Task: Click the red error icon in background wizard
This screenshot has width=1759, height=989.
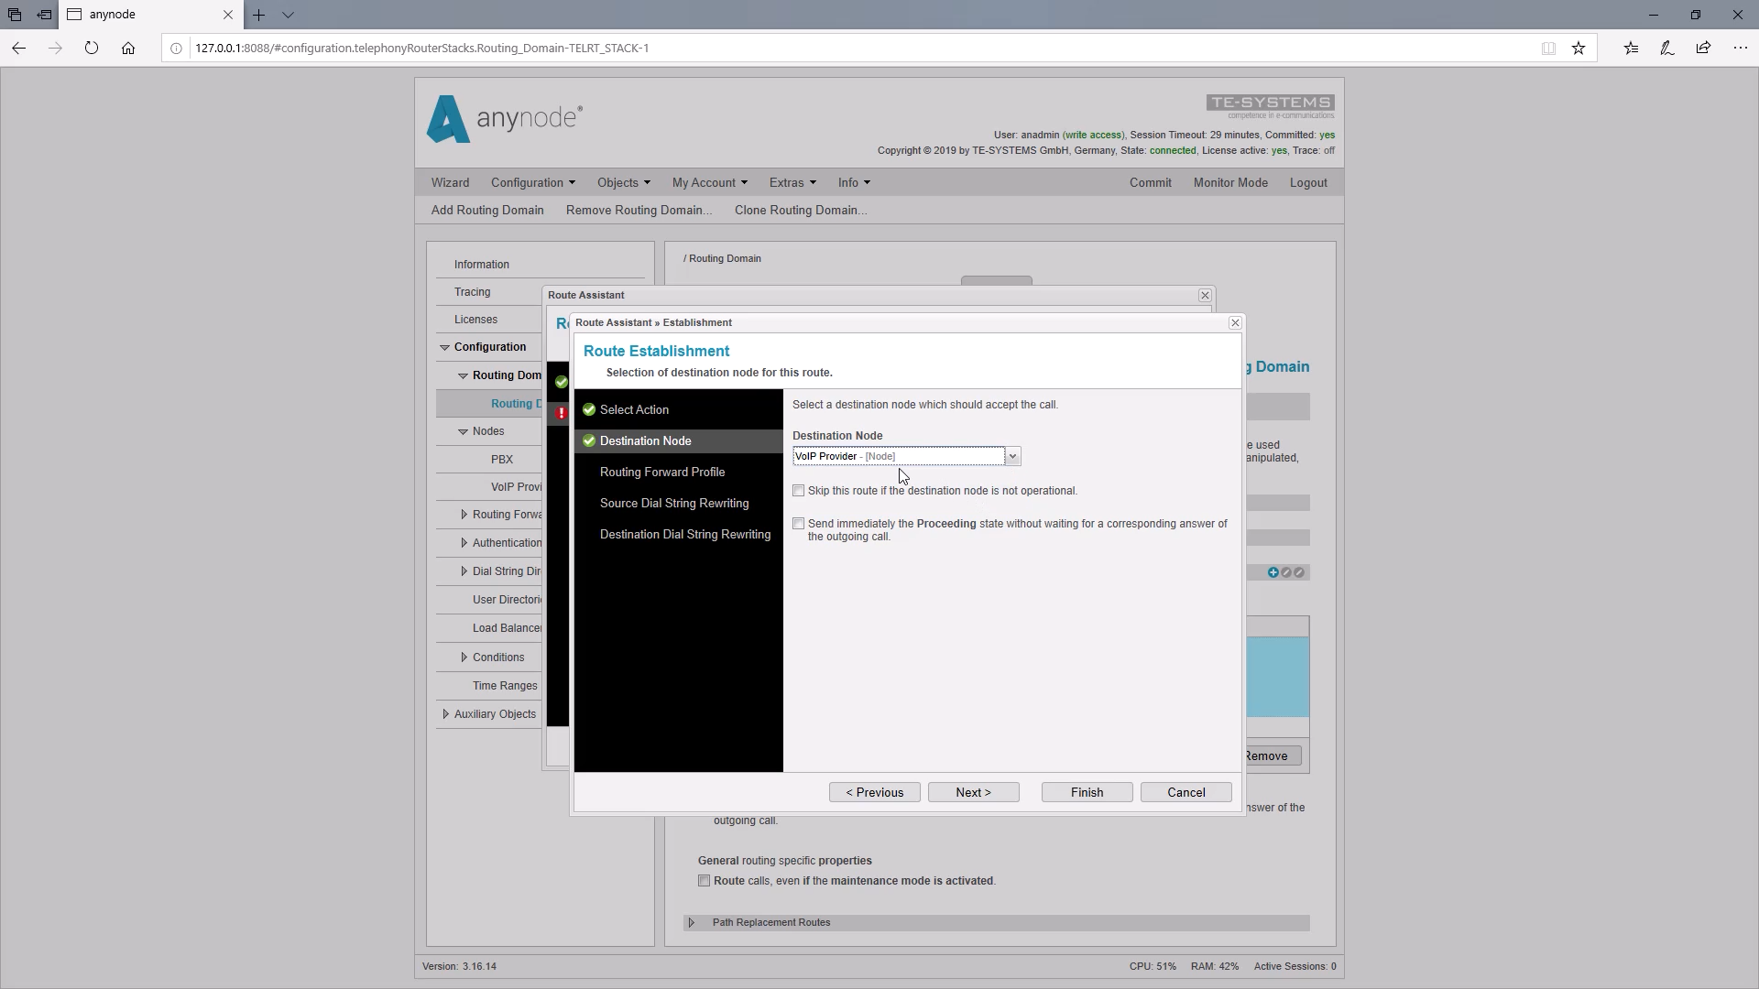Action: click(x=561, y=413)
